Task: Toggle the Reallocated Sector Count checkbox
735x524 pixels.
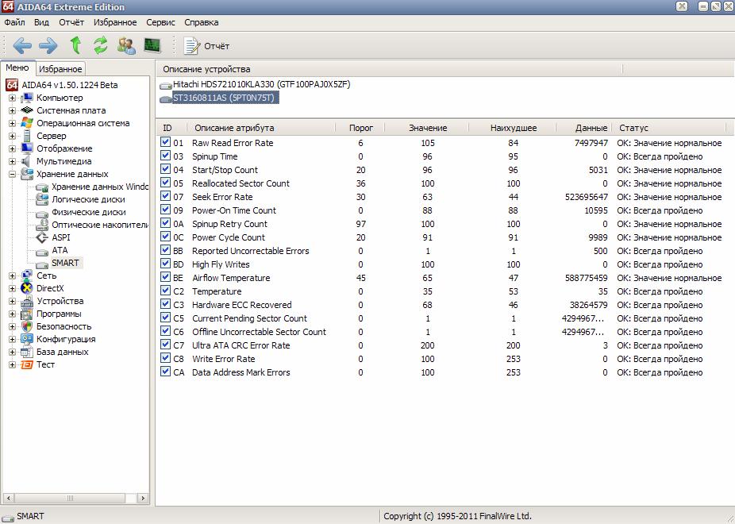Action: (x=165, y=183)
